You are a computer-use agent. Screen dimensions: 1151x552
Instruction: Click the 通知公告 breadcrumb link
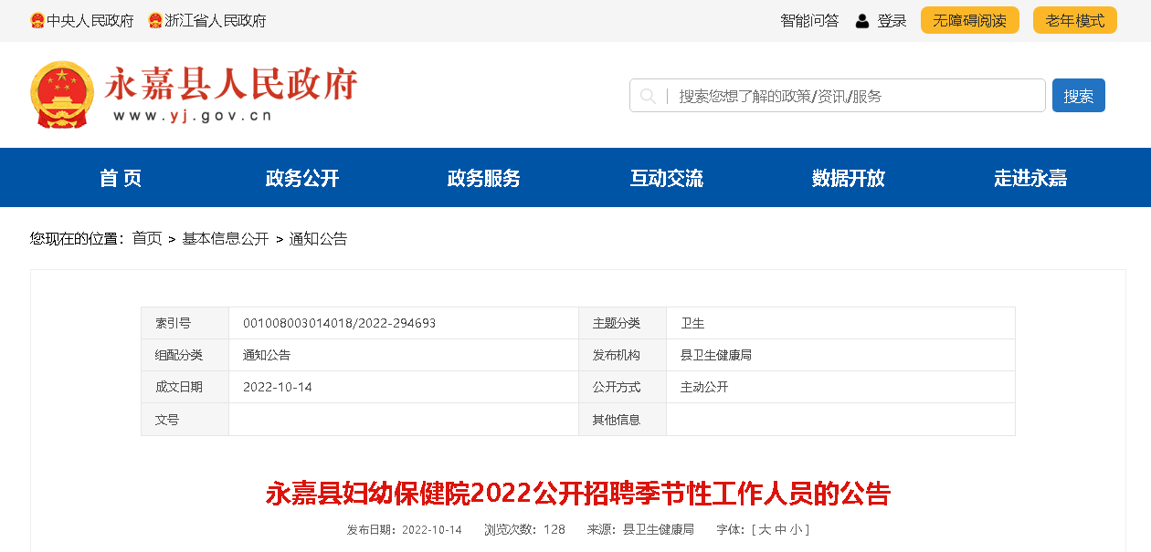319,239
